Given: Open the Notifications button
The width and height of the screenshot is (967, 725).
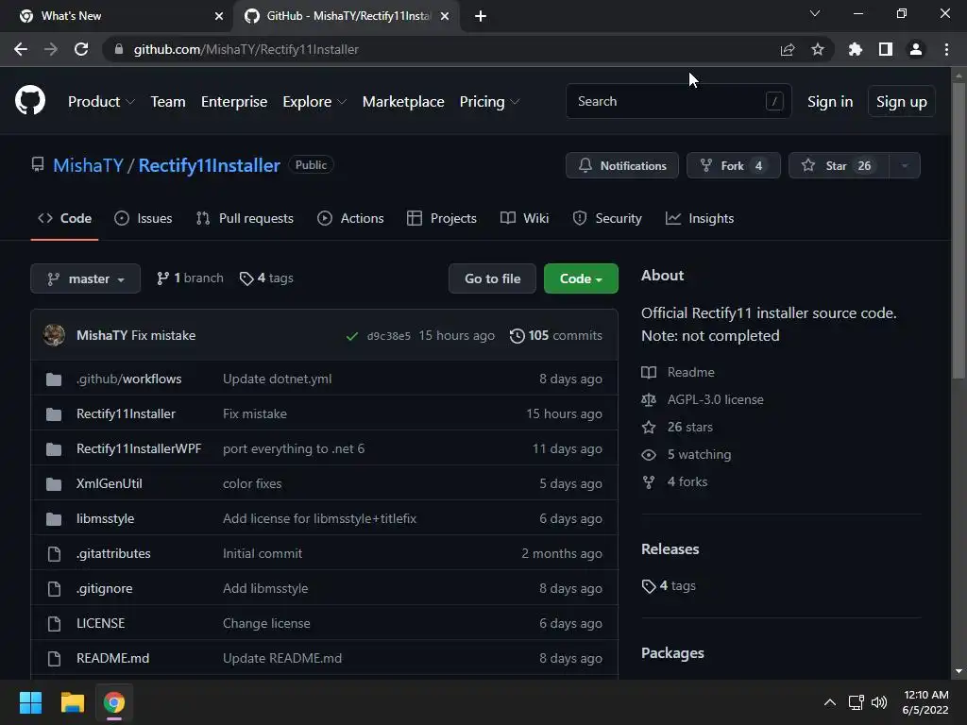Looking at the screenshot, I should tap(622, 165).
